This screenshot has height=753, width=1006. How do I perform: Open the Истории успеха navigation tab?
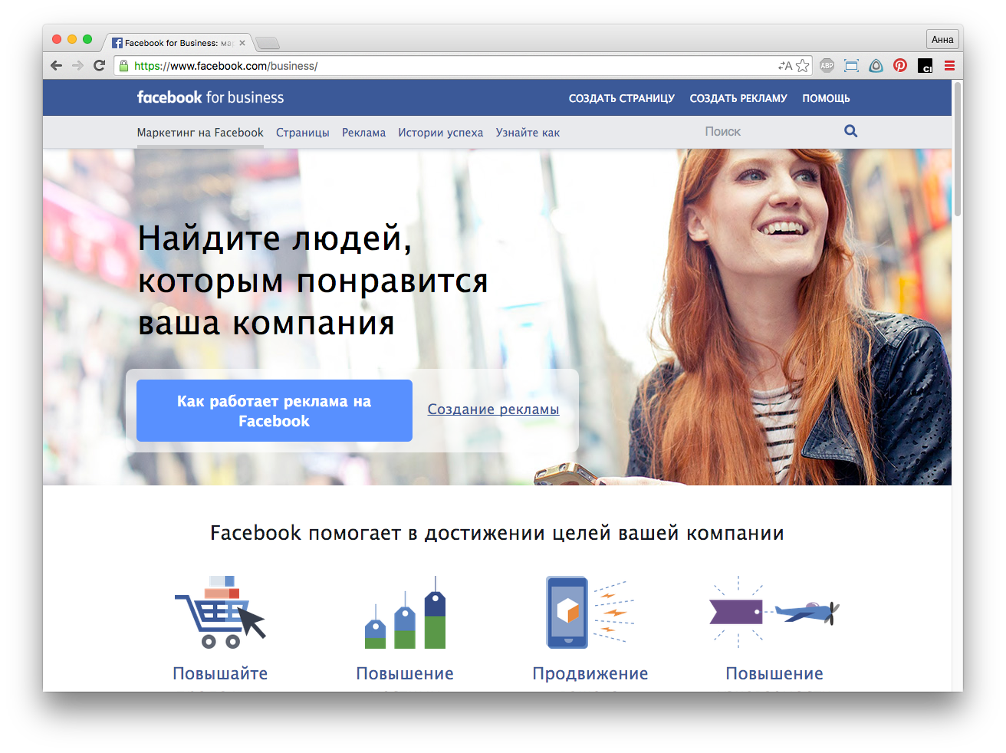click(x=440, y=133)
